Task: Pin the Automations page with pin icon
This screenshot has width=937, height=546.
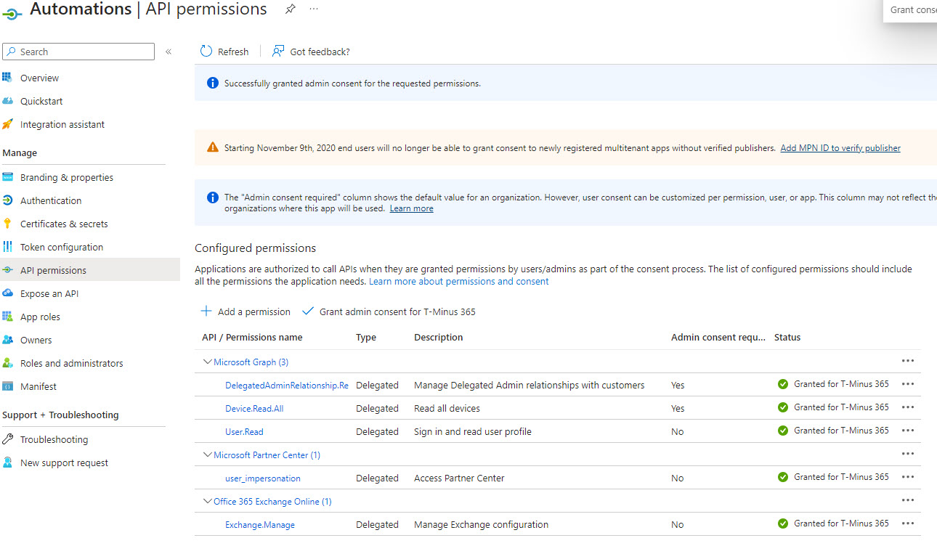Action: point(290,9)
